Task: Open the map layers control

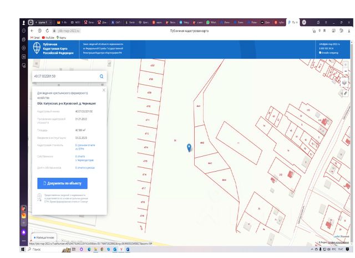Action: tap(344, 83)
